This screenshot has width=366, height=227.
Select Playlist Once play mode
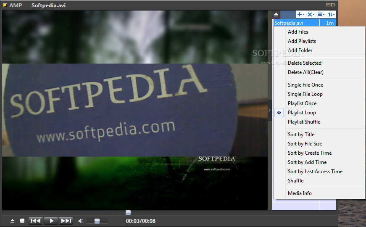(302, 103)
